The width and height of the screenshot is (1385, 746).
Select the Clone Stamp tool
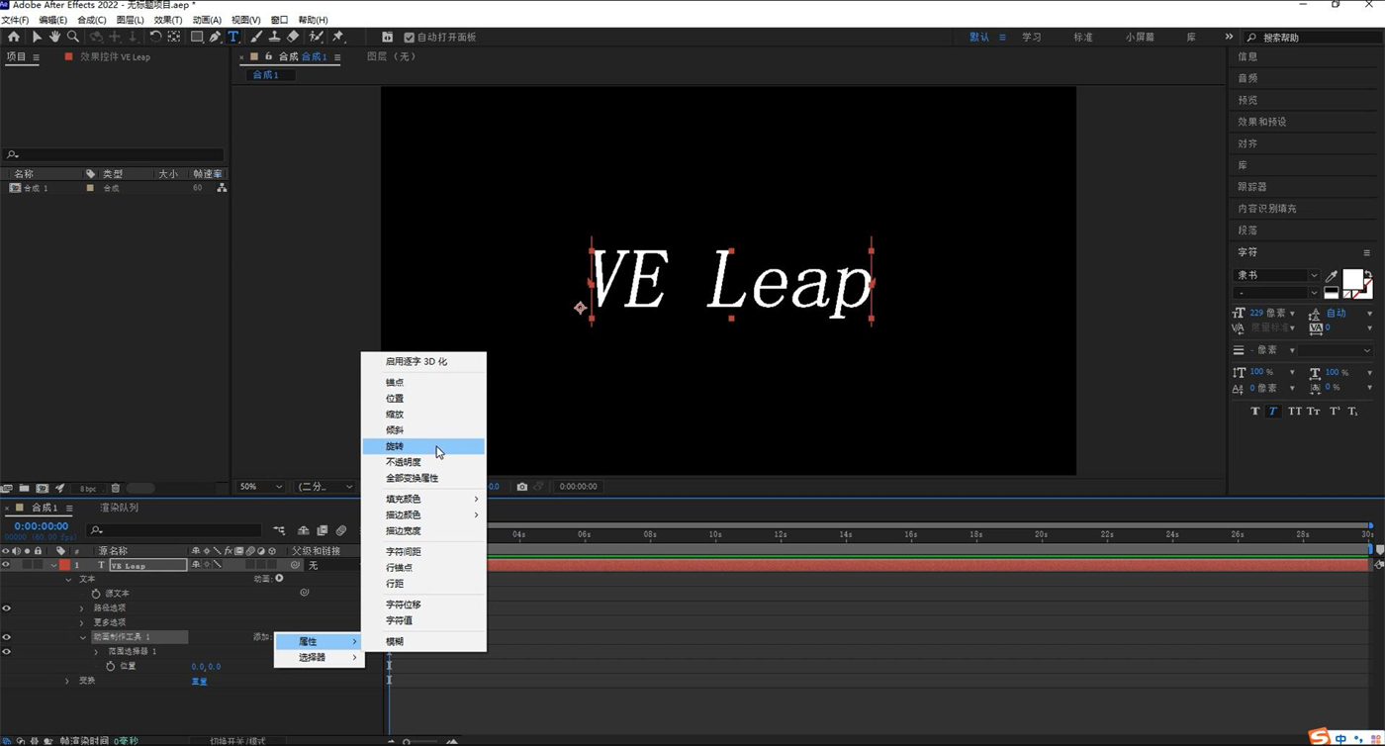(275, 37)
